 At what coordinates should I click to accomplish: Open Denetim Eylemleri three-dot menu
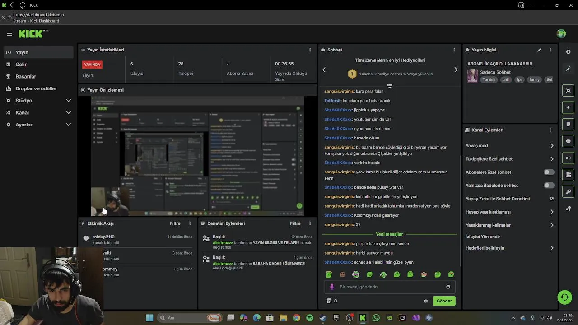pos(310,223)
